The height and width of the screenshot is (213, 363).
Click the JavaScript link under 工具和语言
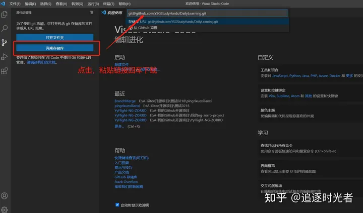(x=280, y=76)
